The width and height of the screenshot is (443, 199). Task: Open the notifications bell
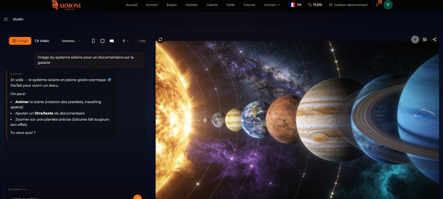click(377, 5)
